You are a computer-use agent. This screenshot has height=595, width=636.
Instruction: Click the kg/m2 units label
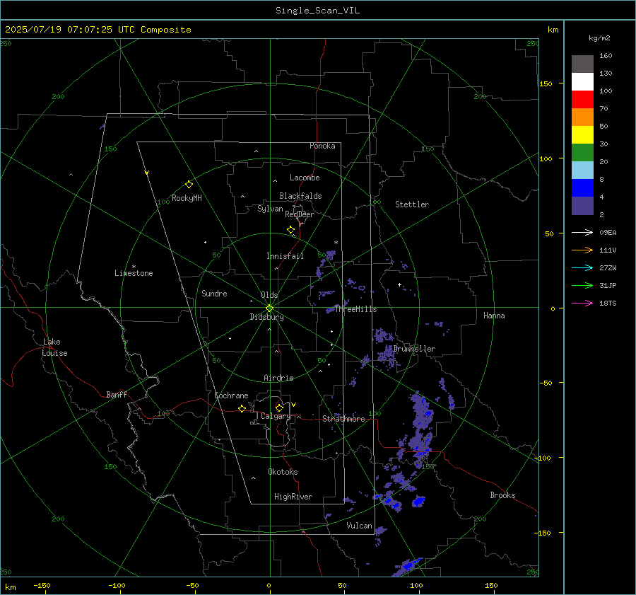[599, 38]
